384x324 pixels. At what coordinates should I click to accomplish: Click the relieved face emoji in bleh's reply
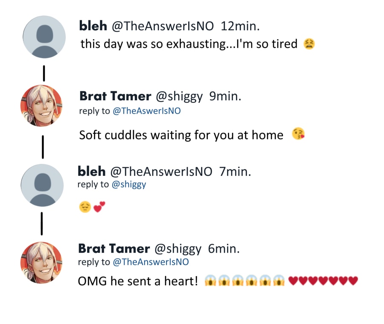(85, 208)
